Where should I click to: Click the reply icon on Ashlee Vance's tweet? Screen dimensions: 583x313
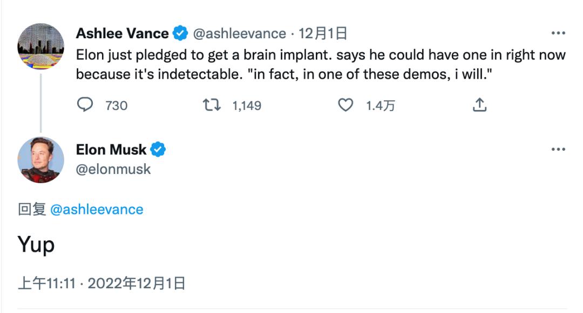click(85, 105)
